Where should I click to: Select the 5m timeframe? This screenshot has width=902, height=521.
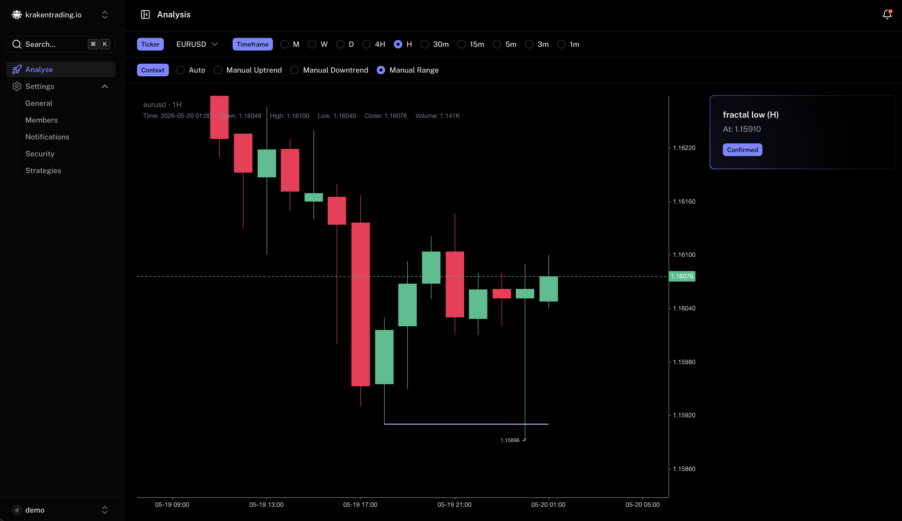coord(497,44)
